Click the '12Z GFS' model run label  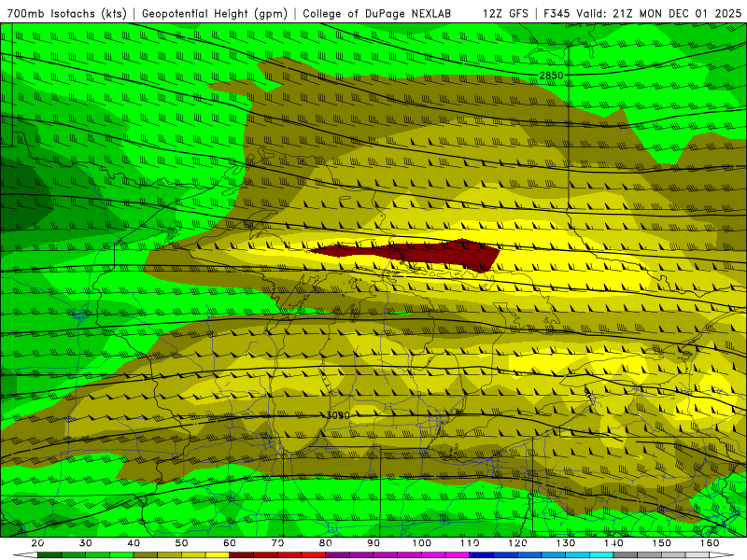505,13
